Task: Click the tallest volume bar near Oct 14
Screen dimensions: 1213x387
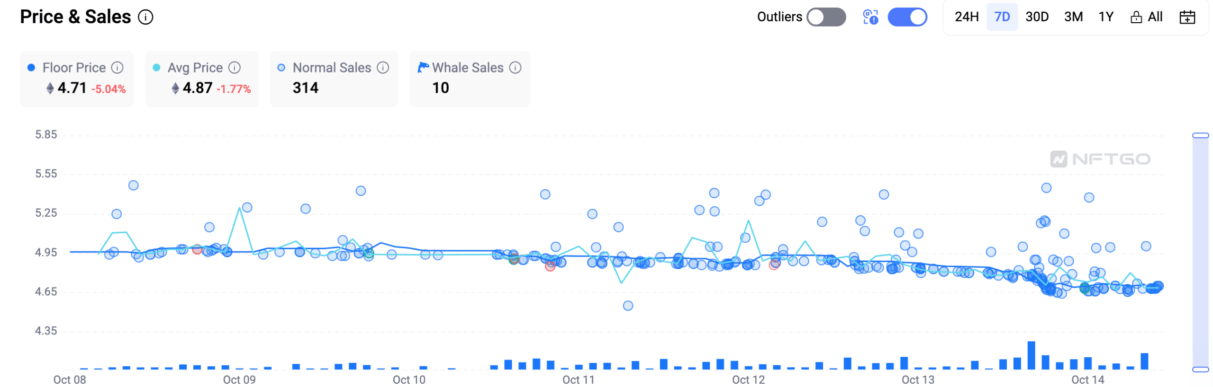Action: click(1031, 355)
